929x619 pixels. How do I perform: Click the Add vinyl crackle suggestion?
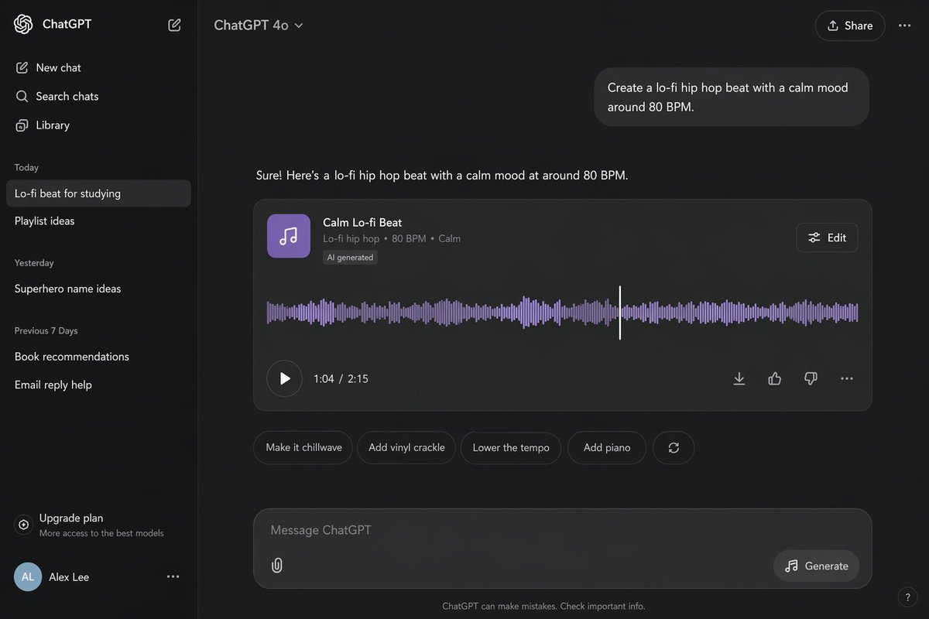[x=406, y=447]
